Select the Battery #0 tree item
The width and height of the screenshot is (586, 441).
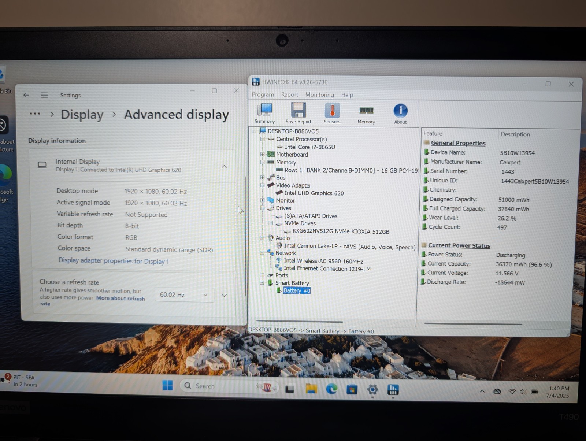click(x=297, y=290)
